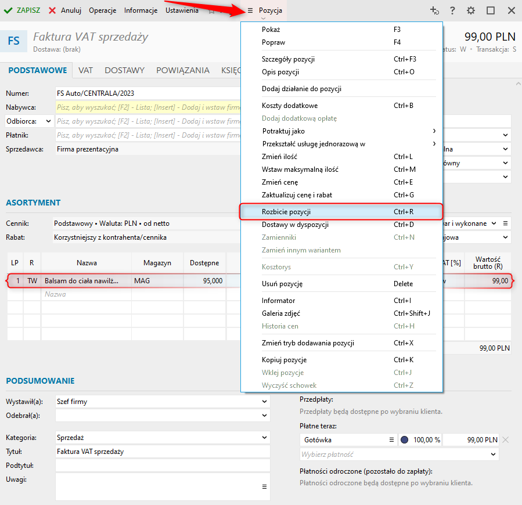Screen dimensions: 522x505
Task: Click the blue payment percentage circle
Action: 405,440
